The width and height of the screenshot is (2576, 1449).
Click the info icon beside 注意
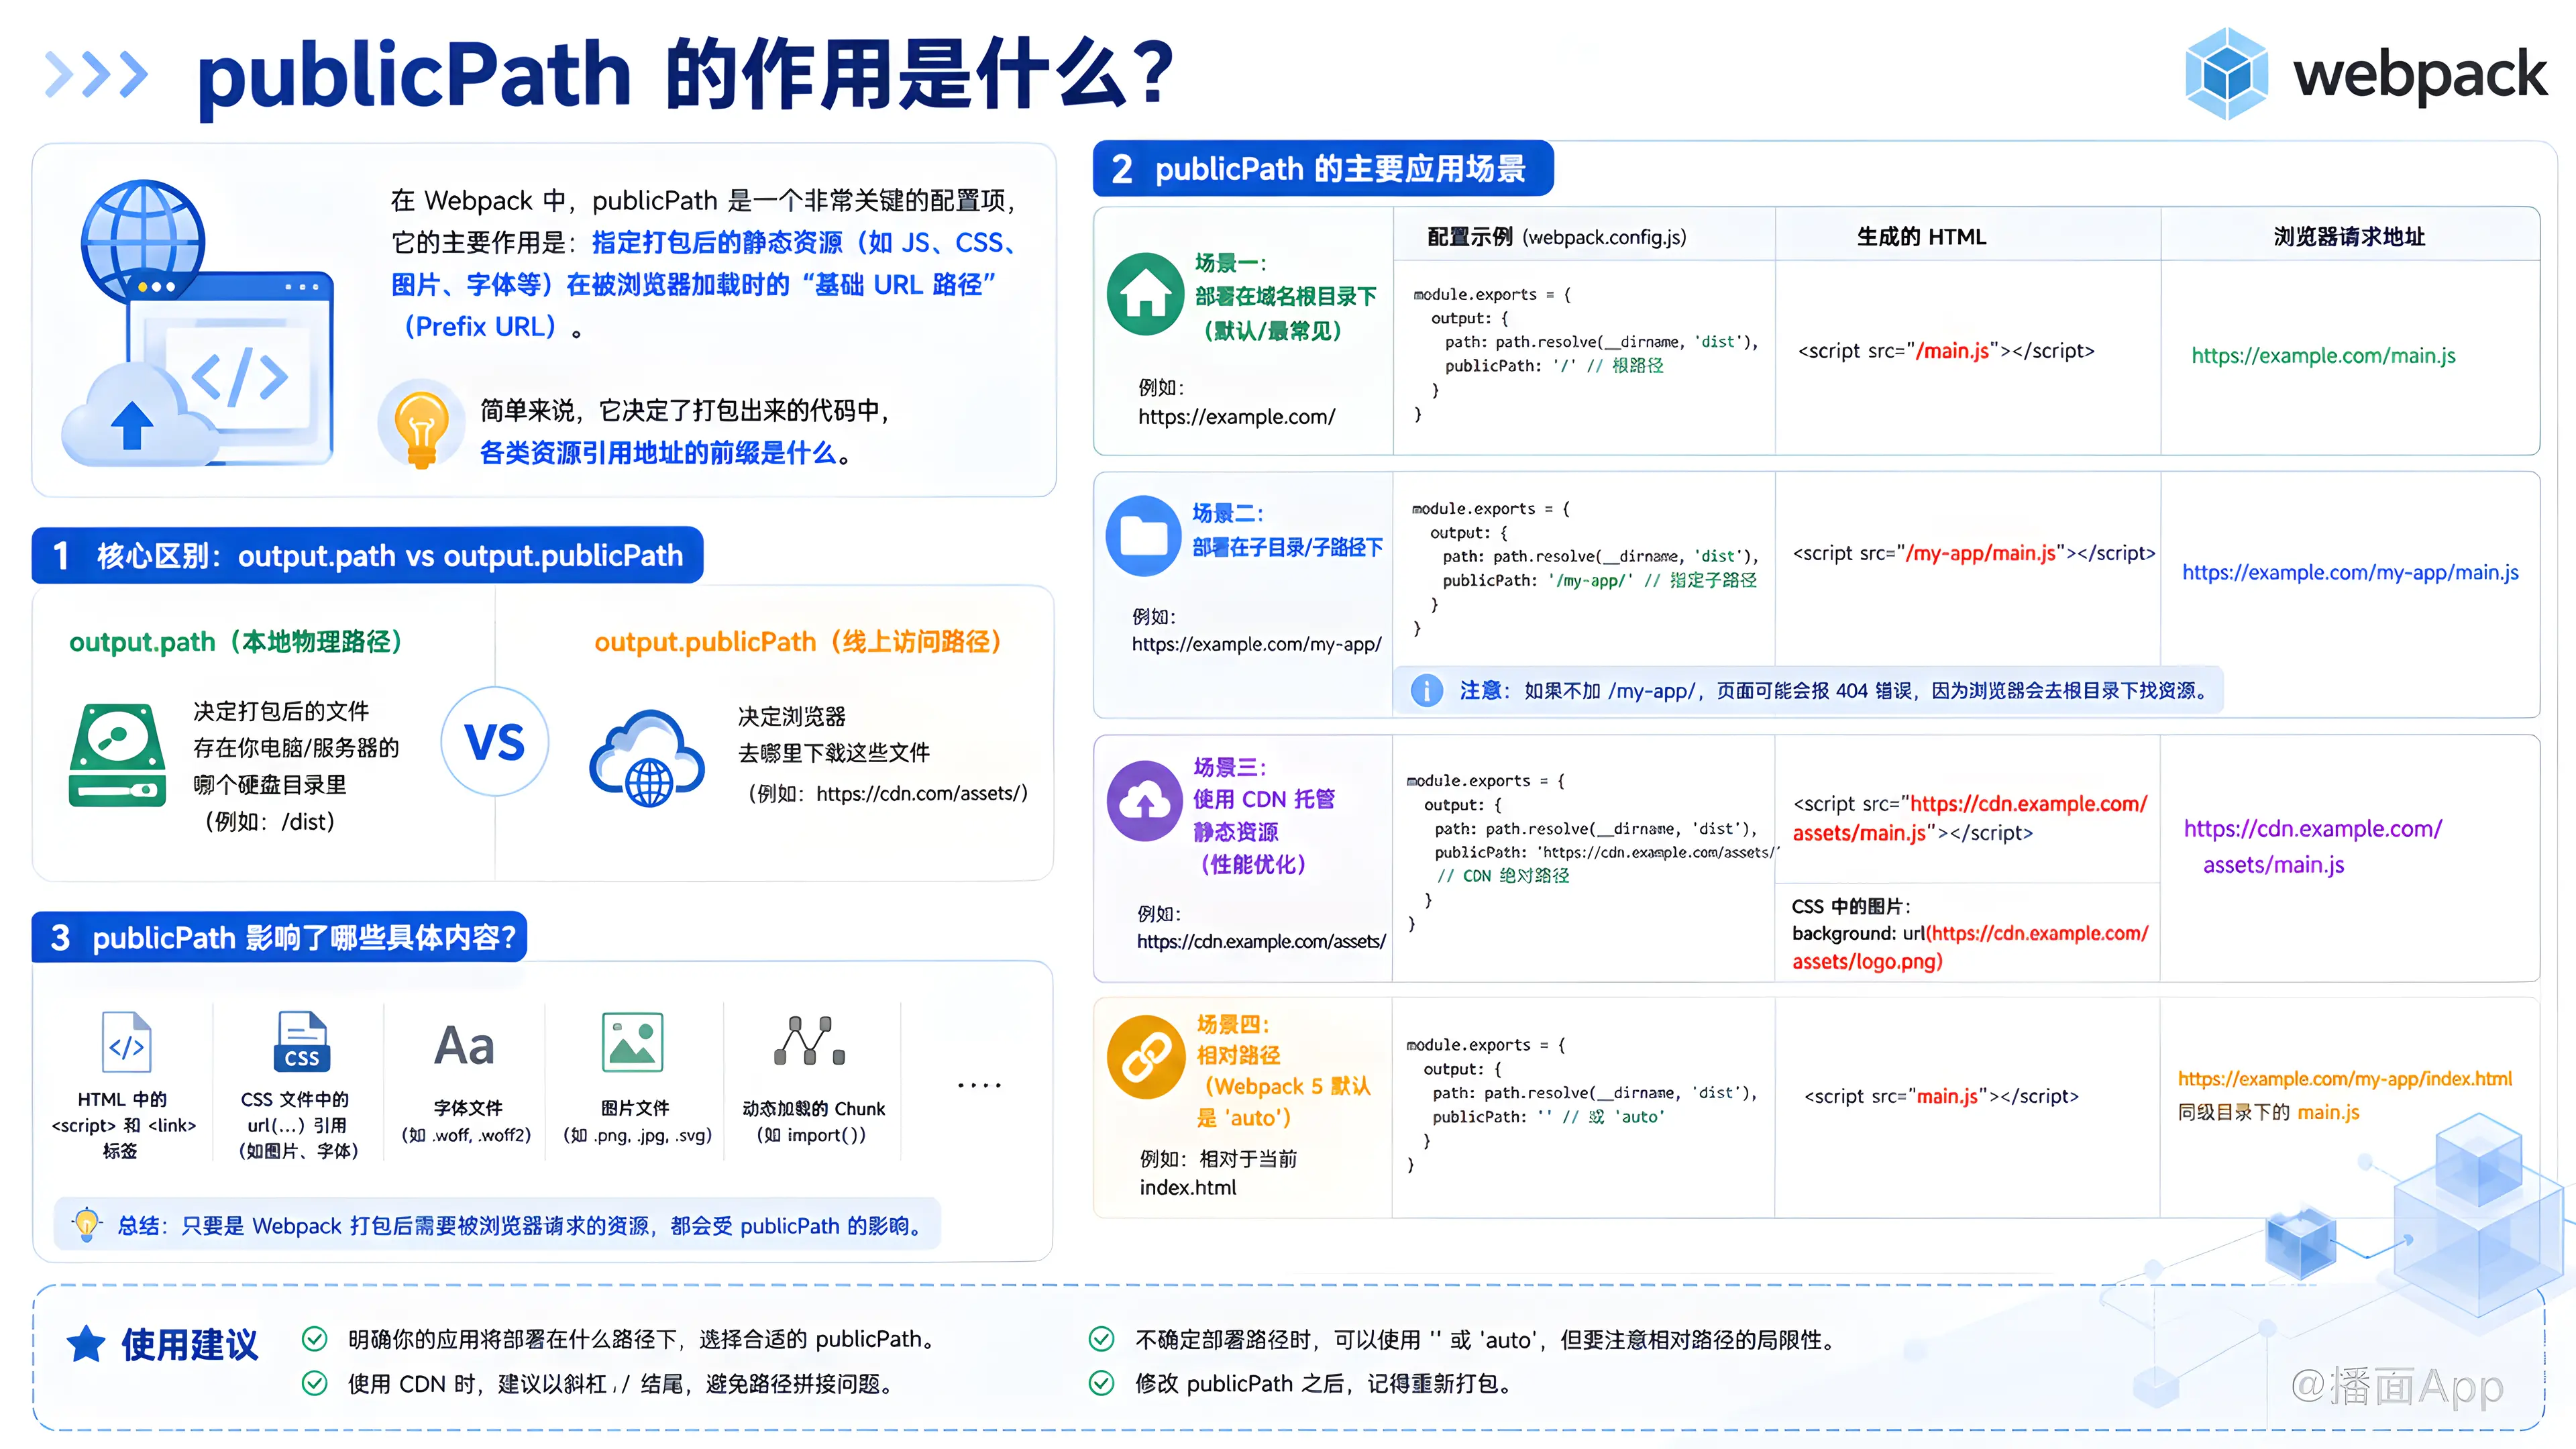pos(1426,690)
